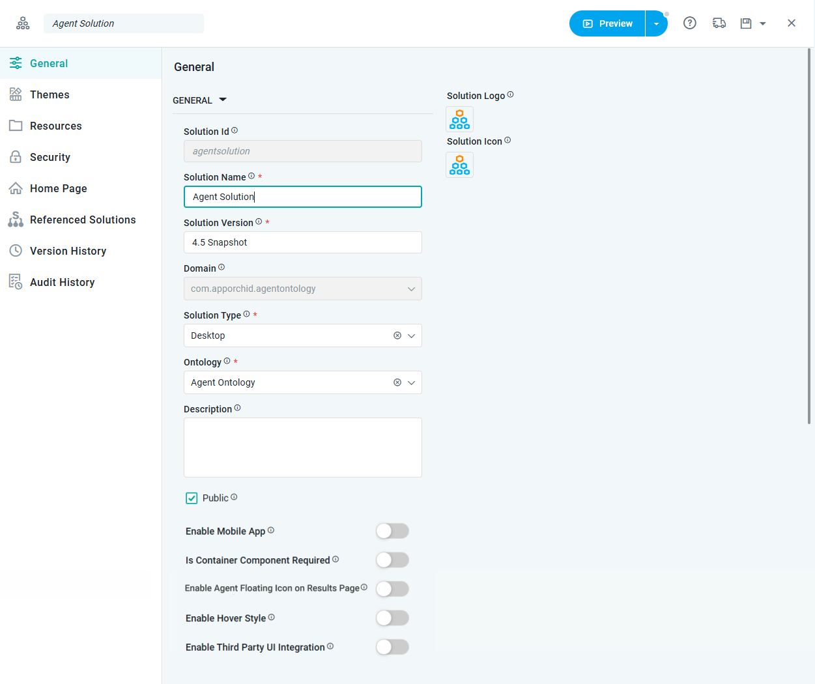Toggle Enable Hover Style switch
Image resolution: width=815 pixels, height=684 pixels.
pyautogui.click(x=392, y=618)
